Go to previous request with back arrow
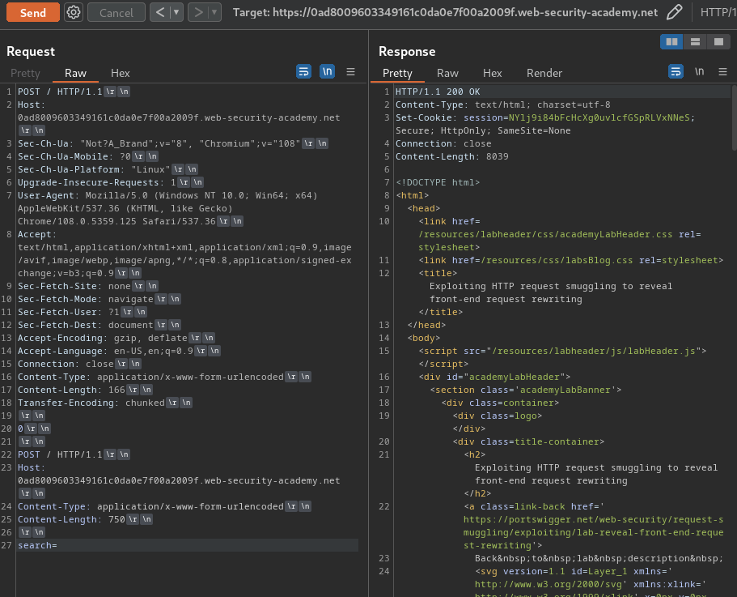Screen dimensions: 737x597 160,12
